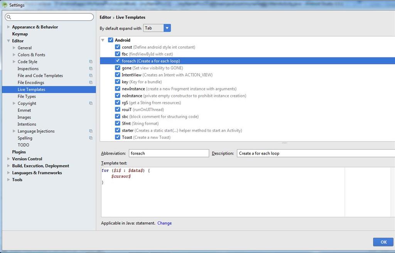Click project-level icon beside Inspections
This screenshot has width=395, height=253.
pyautogui.click(x=91, y=69)
